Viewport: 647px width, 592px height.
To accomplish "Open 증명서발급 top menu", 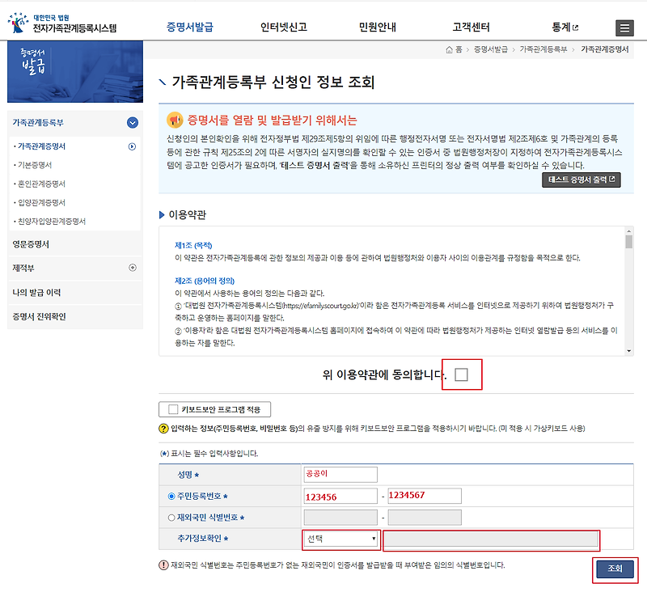I will pyautogui.click(x=190, y=27).
